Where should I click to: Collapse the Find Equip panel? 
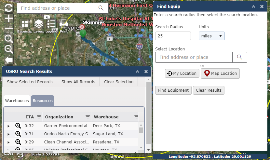[x=253, y=7]
